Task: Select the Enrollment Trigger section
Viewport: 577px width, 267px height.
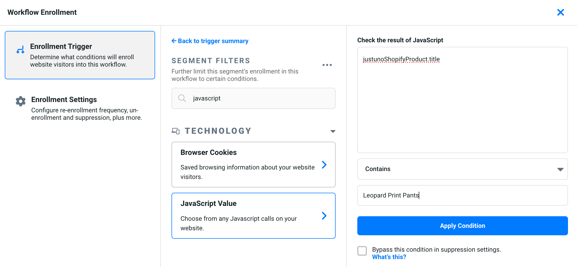Action: coord(80,55)
